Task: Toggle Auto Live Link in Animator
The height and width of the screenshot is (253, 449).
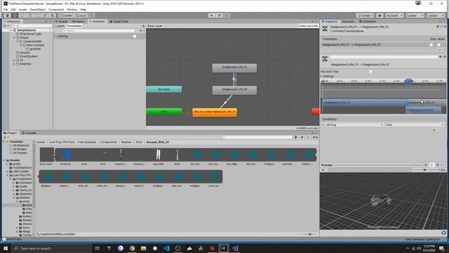Action: pos(308,26)
